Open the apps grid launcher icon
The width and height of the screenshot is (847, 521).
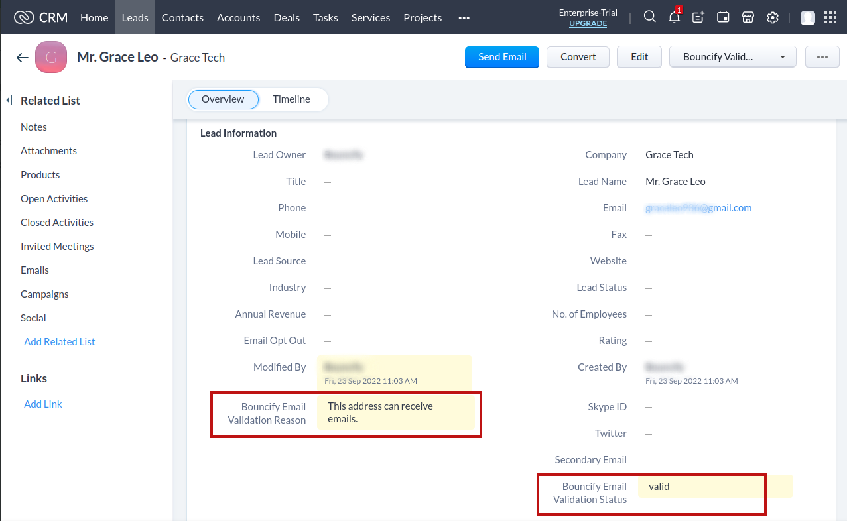[829, 17]
